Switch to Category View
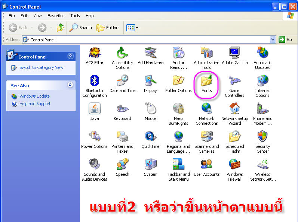Screen dimensions: 298x222 point(42,67)
